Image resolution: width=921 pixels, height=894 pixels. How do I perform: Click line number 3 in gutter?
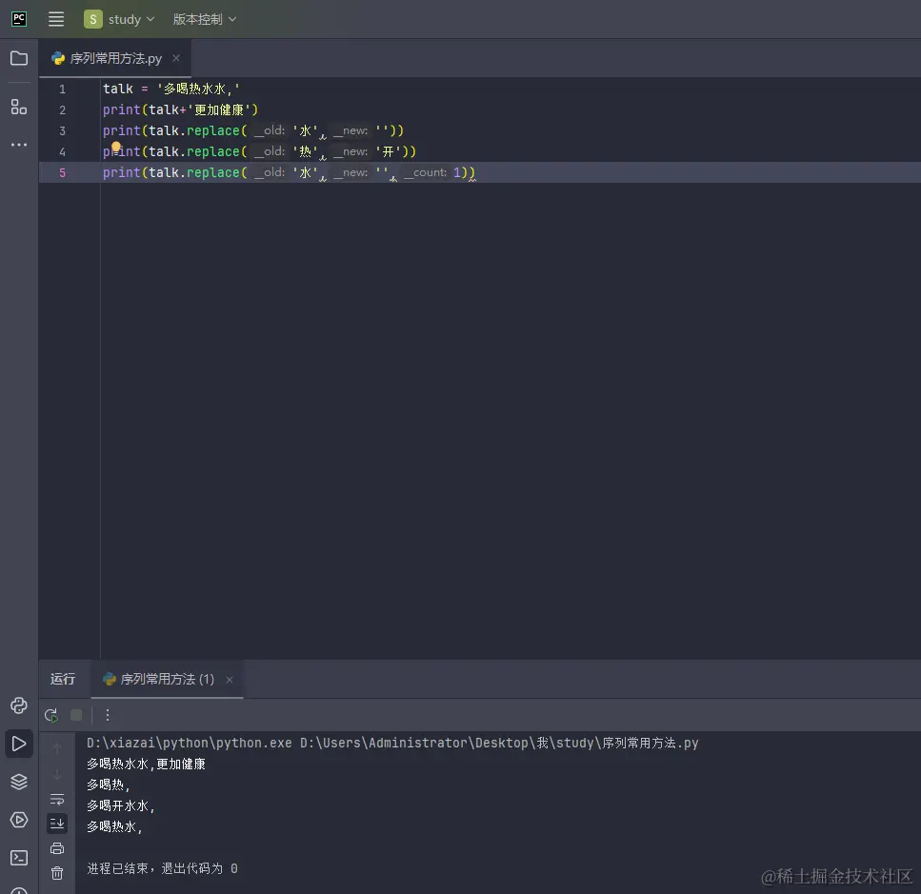[x=62, y=130]
